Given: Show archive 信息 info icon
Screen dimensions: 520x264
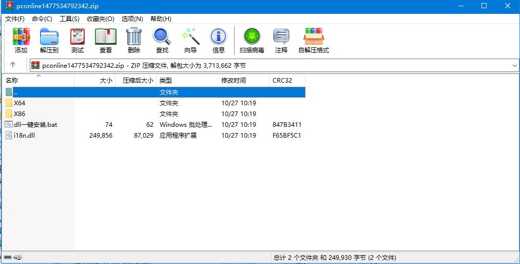Looking at the screenshot, I should [x=219, y=36].
